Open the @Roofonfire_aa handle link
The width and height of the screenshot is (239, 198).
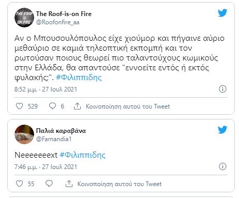click(x=58, y=22)
